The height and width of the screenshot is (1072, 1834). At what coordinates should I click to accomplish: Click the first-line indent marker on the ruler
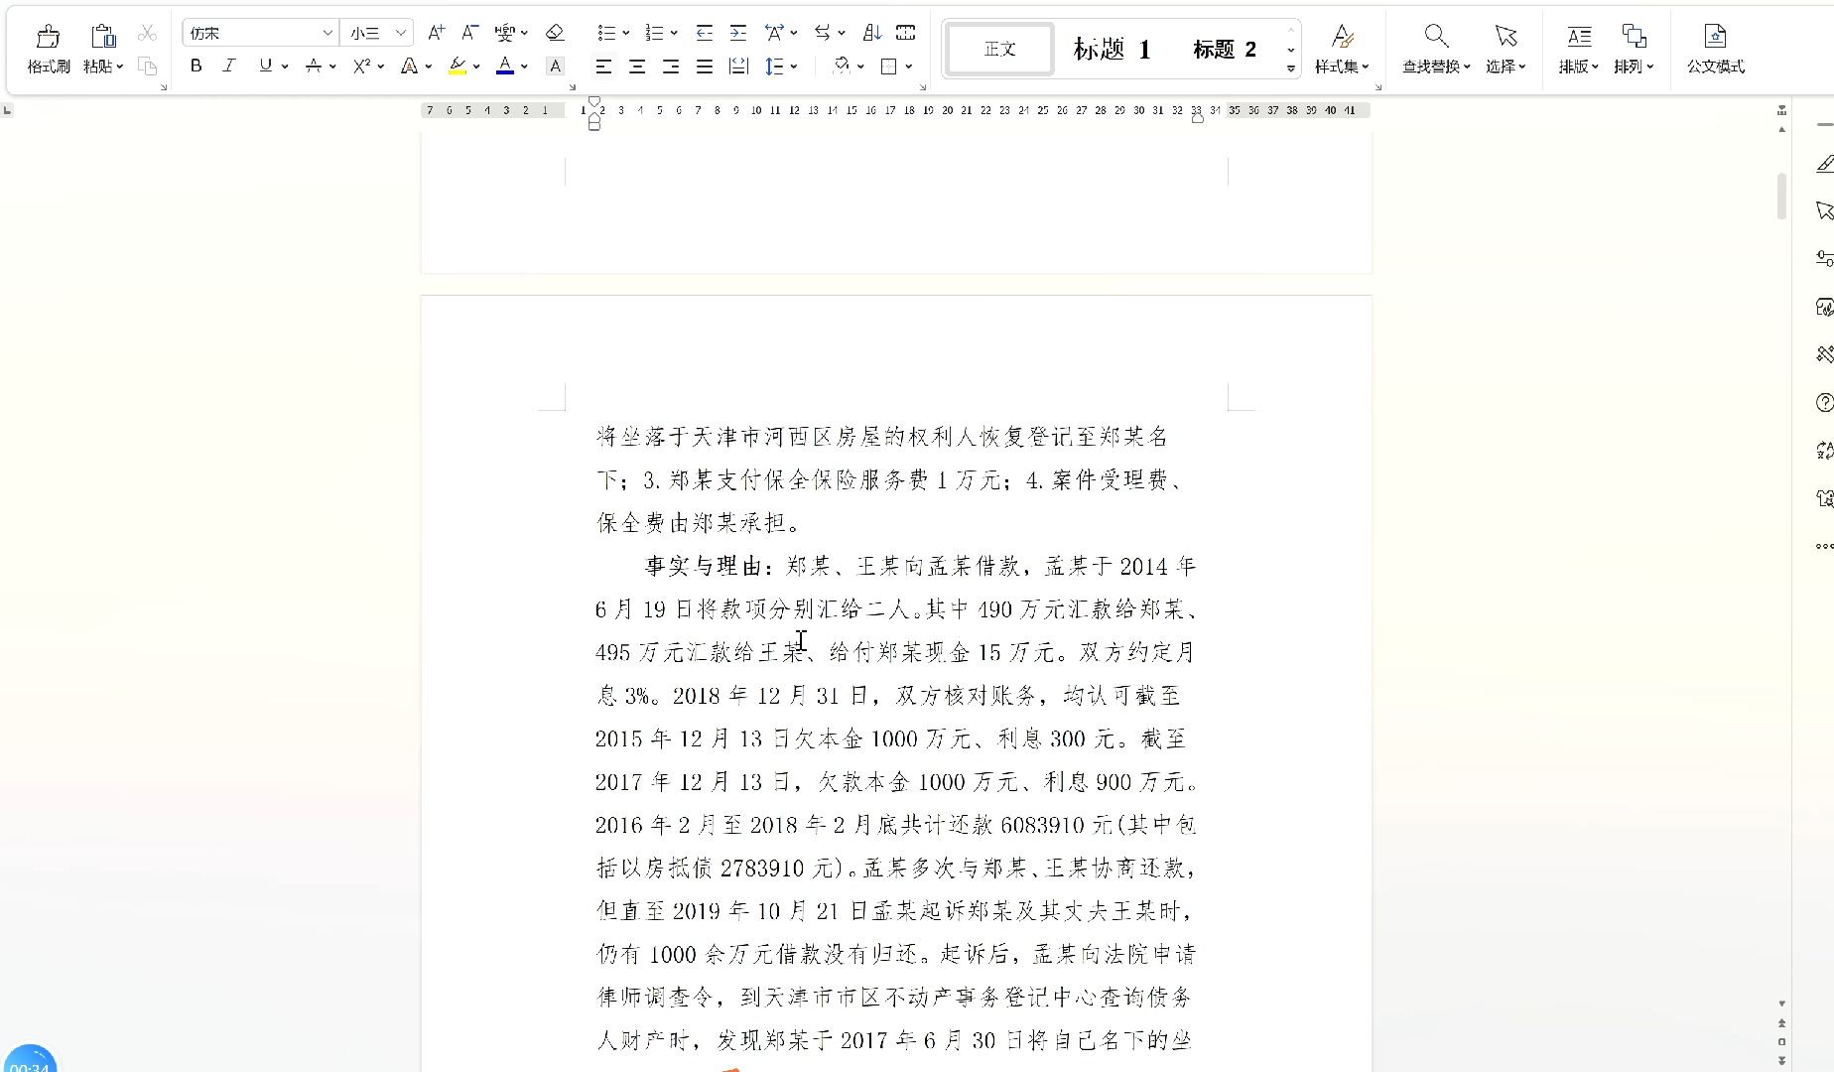(593, 101)
